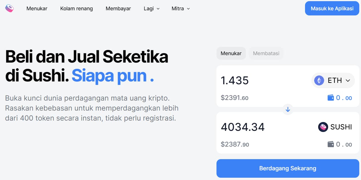Open Membayar from the navigation bar
361x180 pixels.
(118, 9)
